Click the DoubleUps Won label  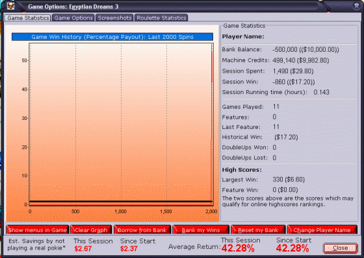(245, 148)
